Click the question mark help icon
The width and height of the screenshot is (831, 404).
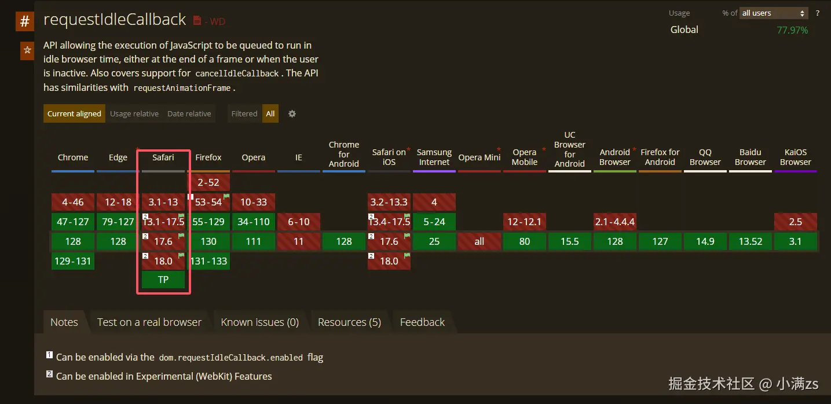[x=818, y=13]
